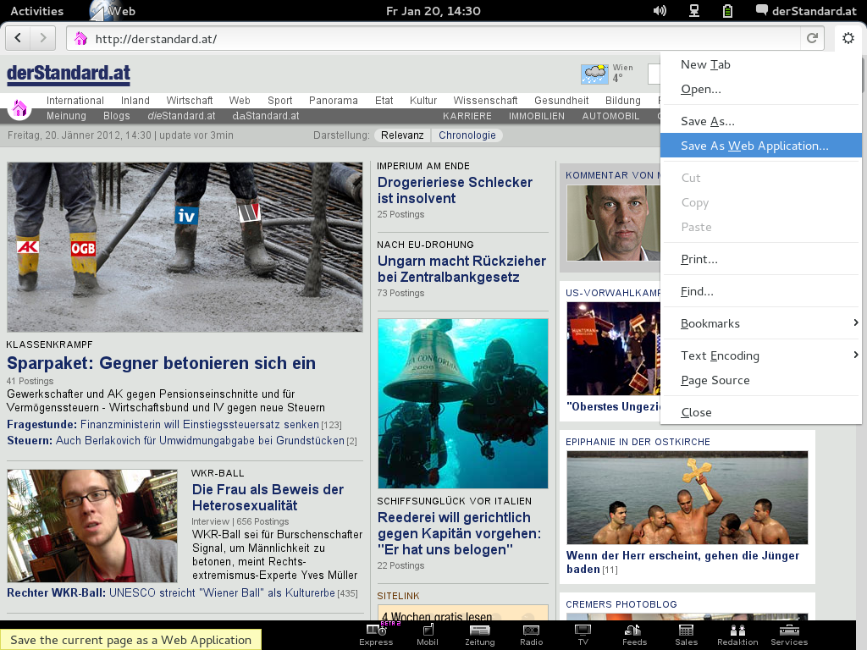867x650 pixels.
Task: Expand the Bookmarks submenu
Action: [x=761, y=323]
